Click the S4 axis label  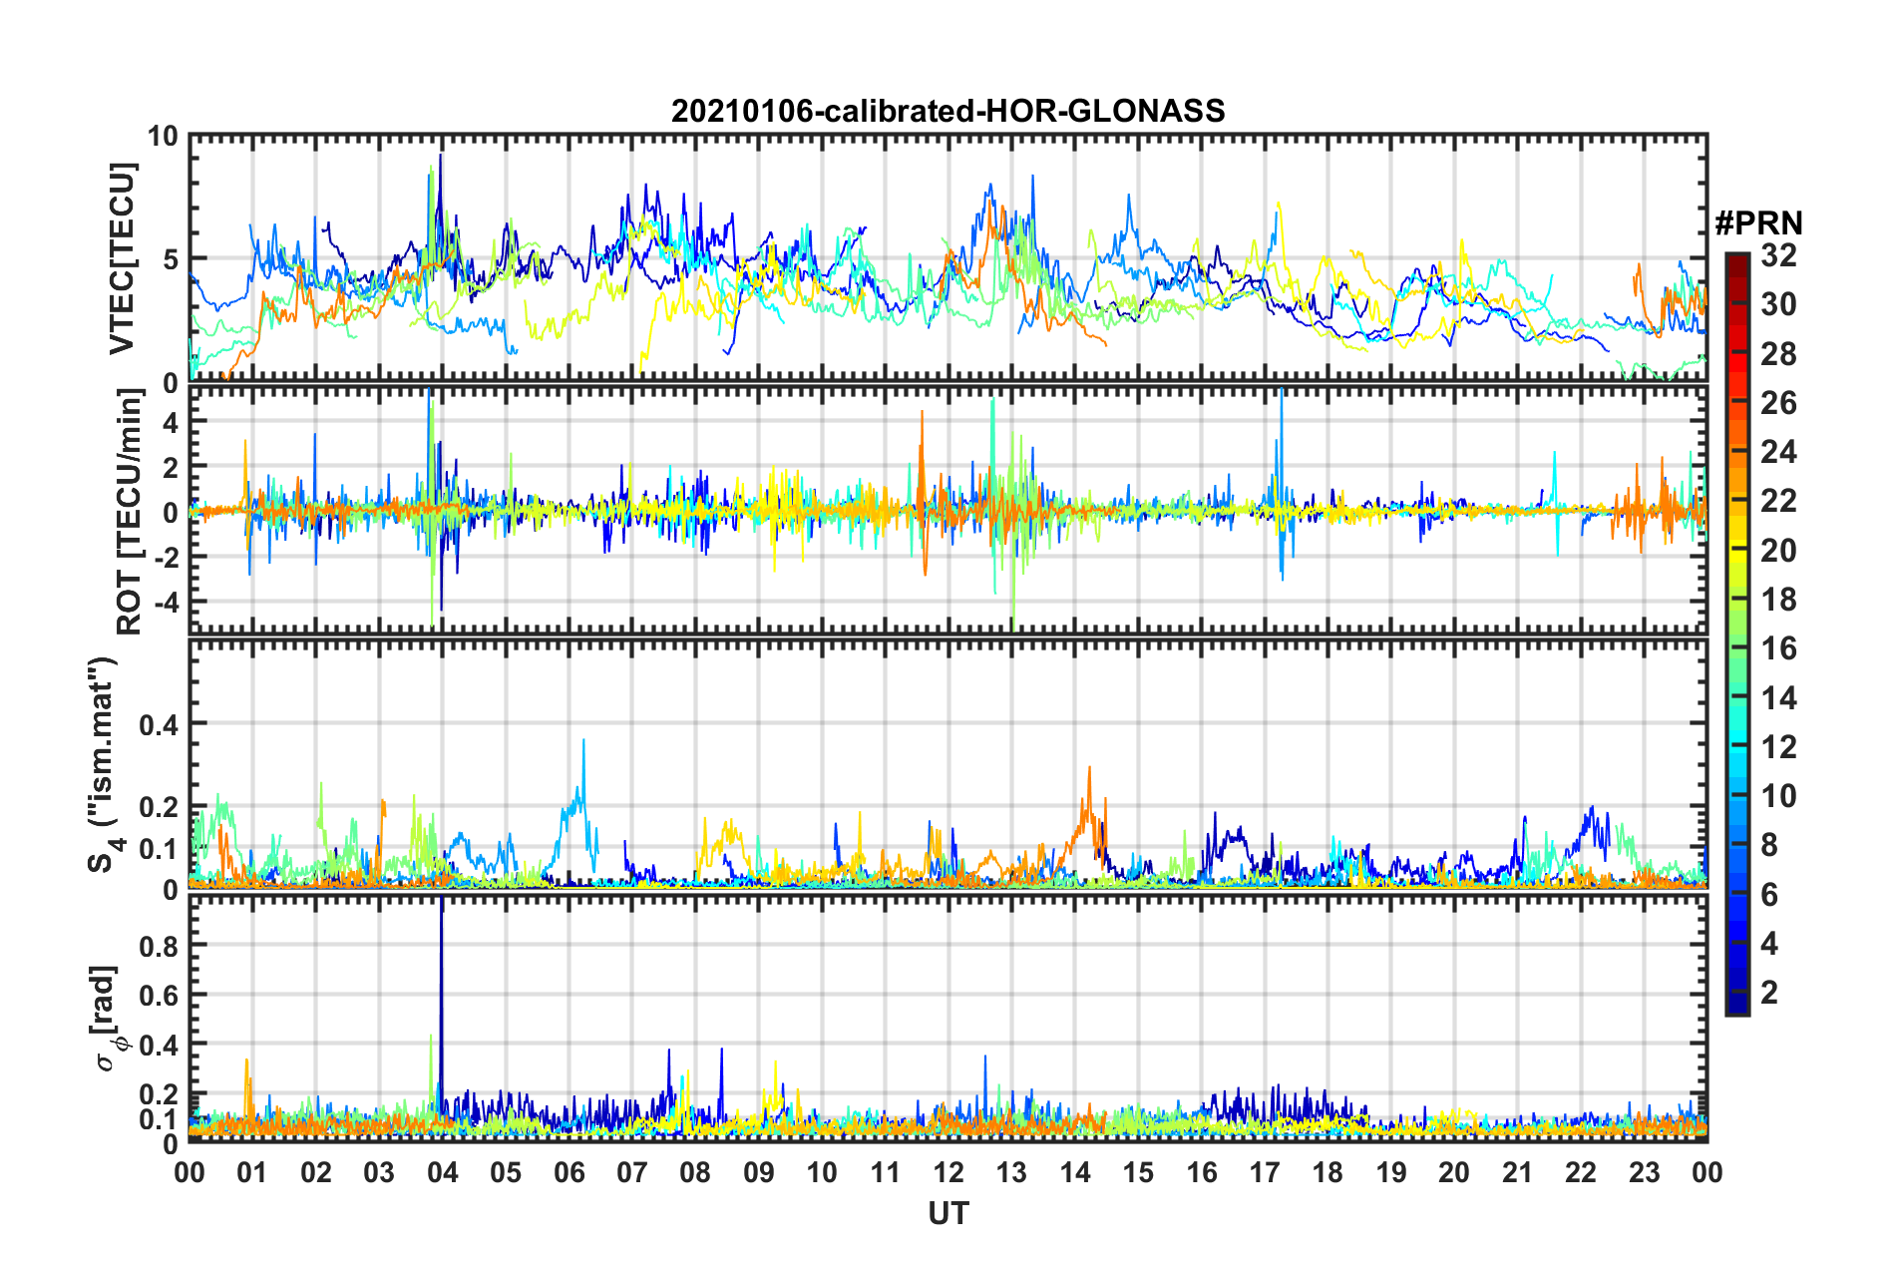click(x=103, y=764)
